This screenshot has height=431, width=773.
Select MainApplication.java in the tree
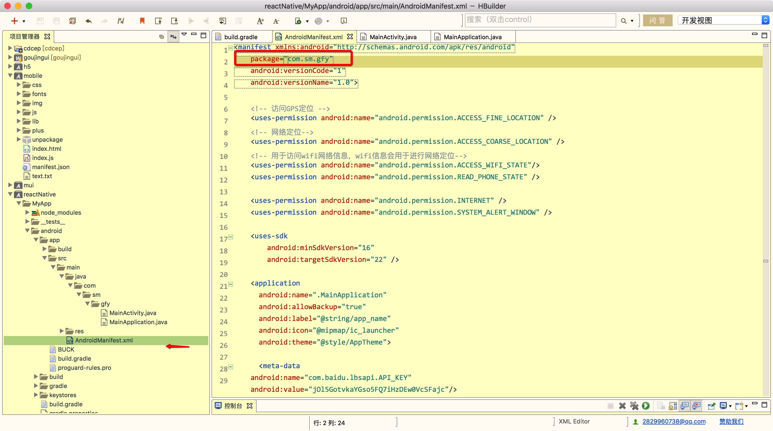138,322
